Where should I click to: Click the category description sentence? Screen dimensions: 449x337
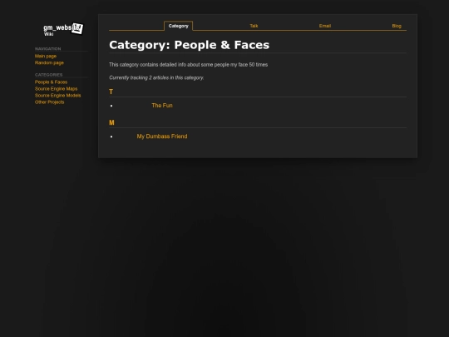coord(189,65)
